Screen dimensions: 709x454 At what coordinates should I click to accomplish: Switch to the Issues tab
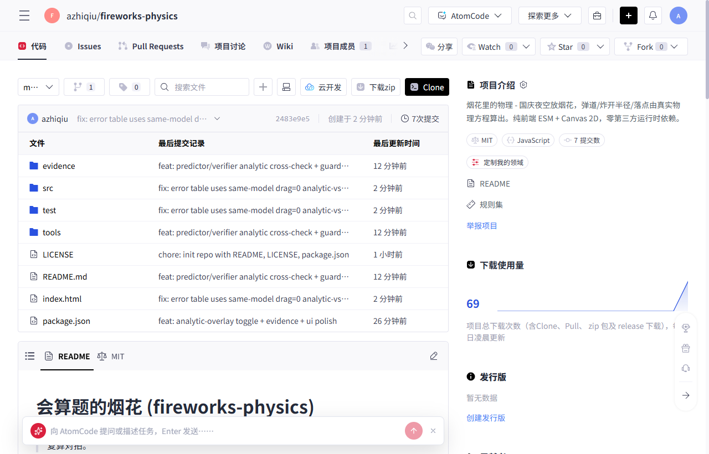point(83,47)
